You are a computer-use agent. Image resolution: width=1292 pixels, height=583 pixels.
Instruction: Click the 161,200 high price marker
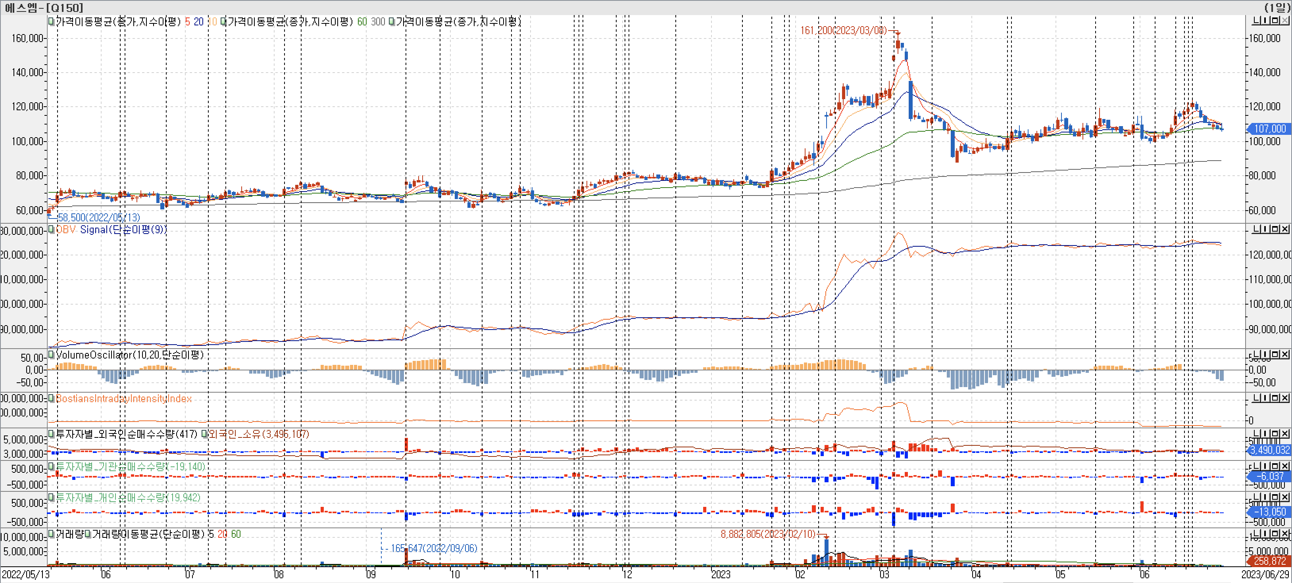[843, 31]
